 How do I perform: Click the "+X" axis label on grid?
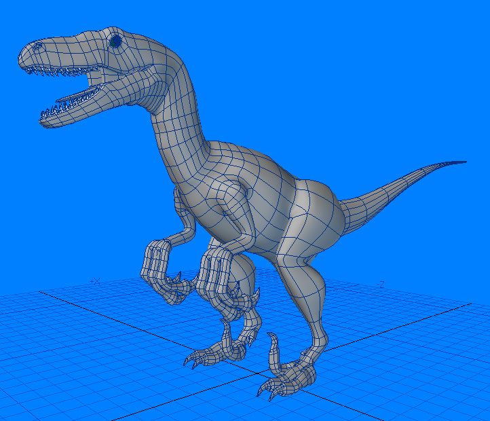[95, 282]
